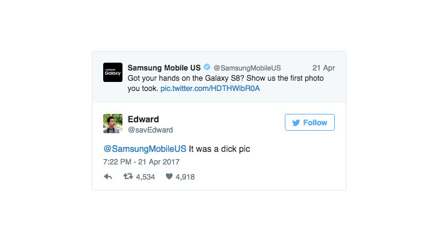Viewport: 429px width, 241px height.
Task: Click the 7:22 PM - 21 Apr 2017 timestamp
Action: pos(141,162)
